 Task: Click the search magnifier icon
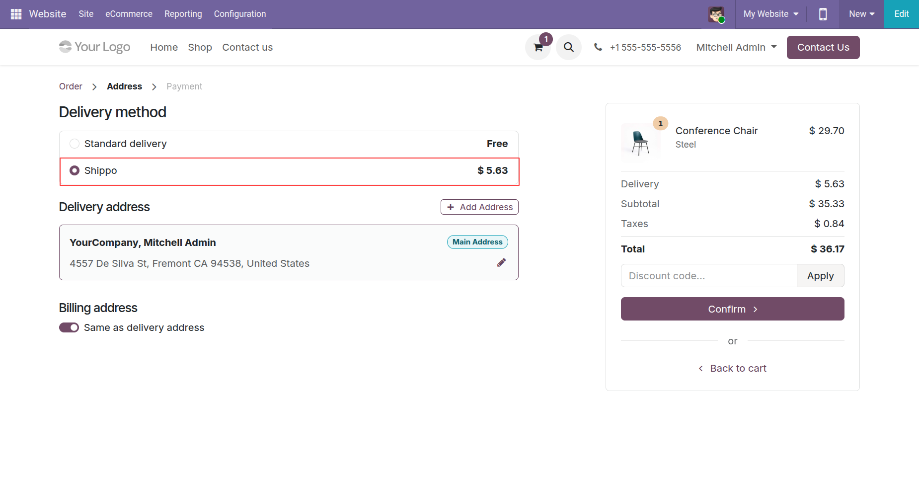click(568, 47)
